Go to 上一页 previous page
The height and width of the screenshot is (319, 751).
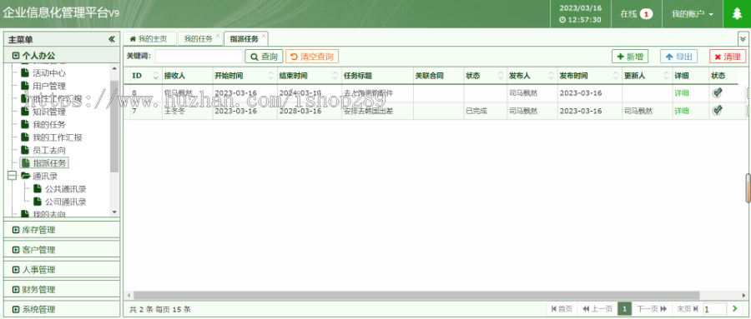tap(597, 309)
